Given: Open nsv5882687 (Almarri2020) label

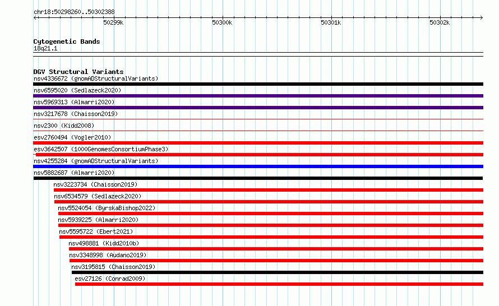Looking at the screenshot, I should (74, 173).
